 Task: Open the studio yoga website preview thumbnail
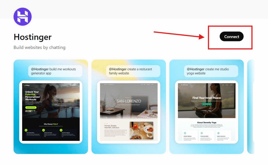(x=207, y=112)
